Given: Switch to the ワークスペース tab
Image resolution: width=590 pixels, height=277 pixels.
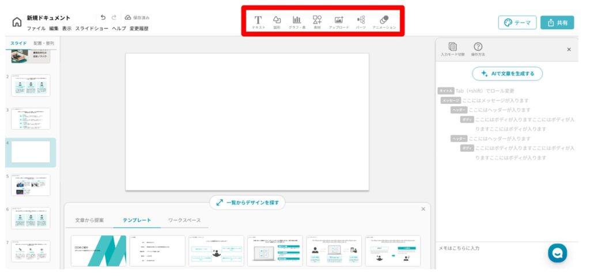Looking at the screenshot, I should [x=184, y=220].
